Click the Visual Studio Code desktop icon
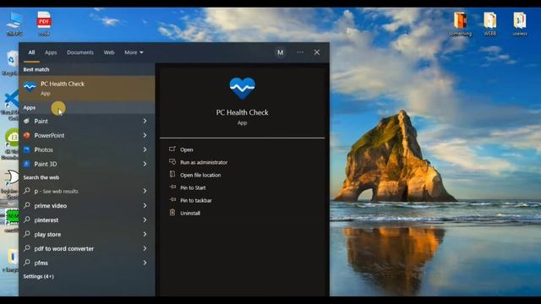The height and width of the screenshot is (304, 541). (10, 104)
